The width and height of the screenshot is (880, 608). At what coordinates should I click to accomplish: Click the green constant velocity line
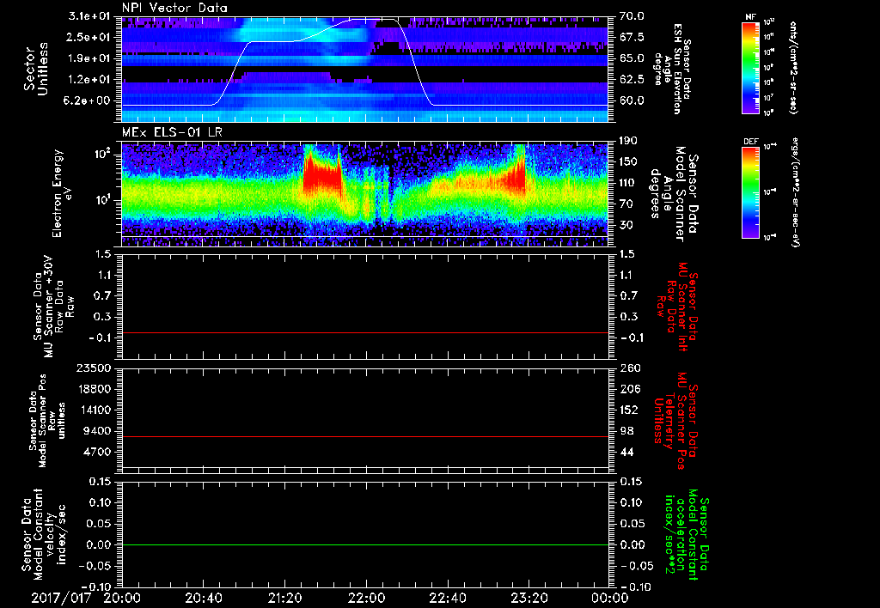365,545
